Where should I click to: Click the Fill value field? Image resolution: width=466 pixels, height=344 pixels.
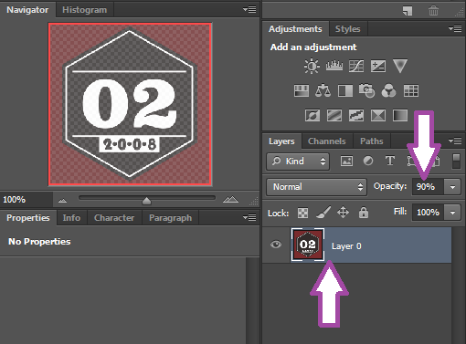[428, 213]
